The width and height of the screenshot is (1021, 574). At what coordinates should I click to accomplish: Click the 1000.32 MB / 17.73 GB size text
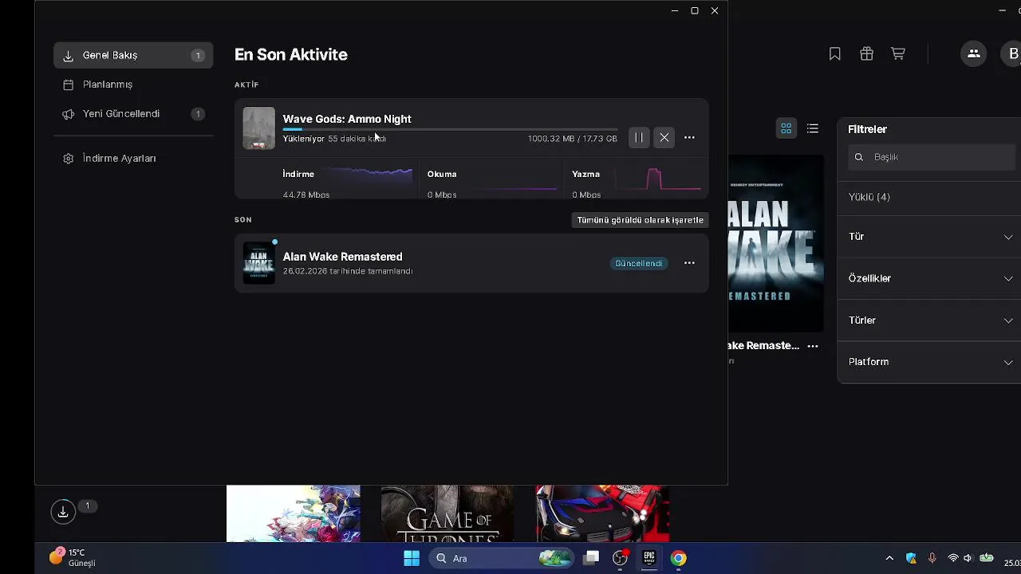[572, 139]
